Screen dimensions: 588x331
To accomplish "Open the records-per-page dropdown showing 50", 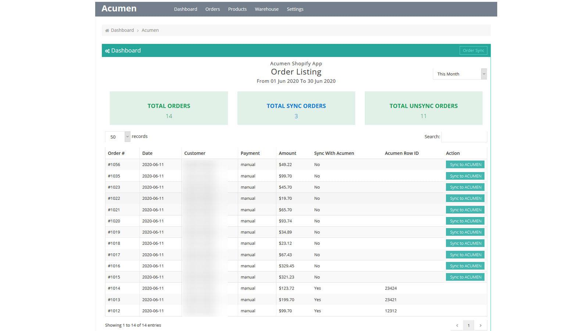I will point(117,136).
